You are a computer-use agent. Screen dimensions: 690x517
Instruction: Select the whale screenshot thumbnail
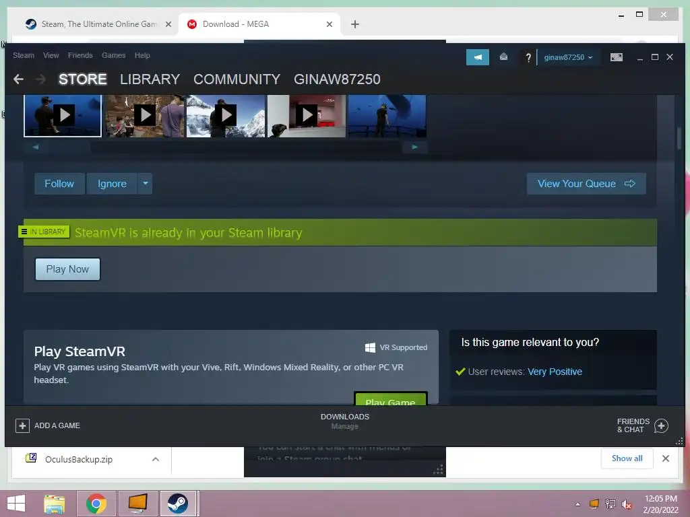point(387,116)
